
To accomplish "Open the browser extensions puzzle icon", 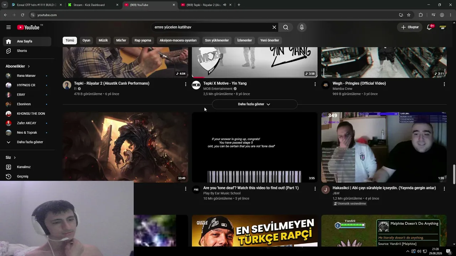I will coord(421,15).
